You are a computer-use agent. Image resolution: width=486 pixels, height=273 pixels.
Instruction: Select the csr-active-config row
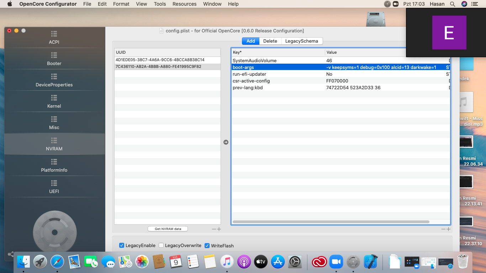coord(251,81)
